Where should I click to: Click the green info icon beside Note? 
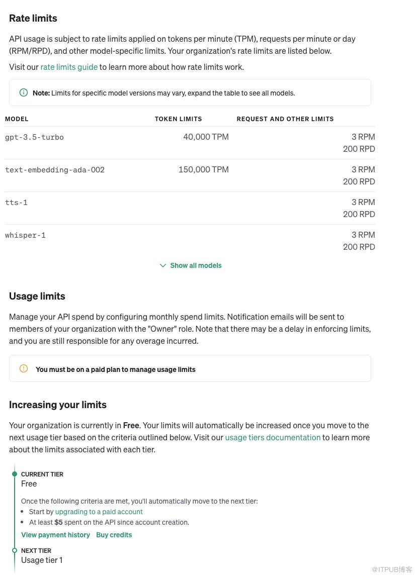pyautogui.click(x=24, y=92)
